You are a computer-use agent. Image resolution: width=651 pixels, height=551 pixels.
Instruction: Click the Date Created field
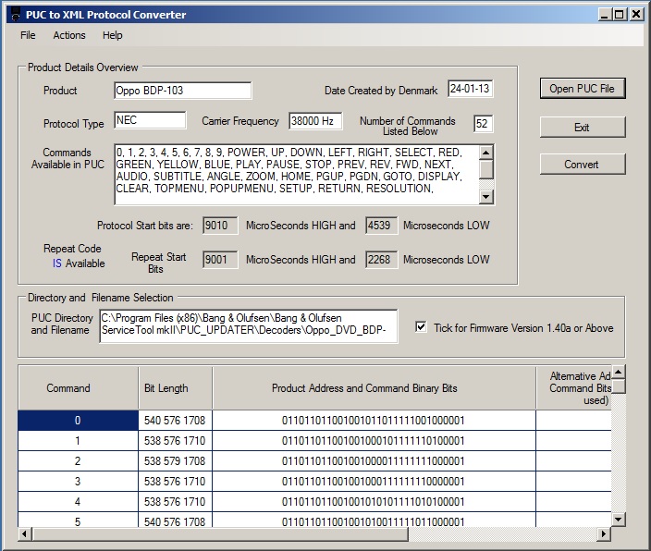(x=471, y=89)
